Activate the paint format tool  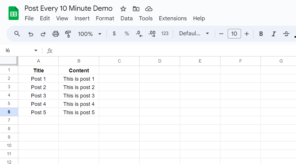coord(68,34)
